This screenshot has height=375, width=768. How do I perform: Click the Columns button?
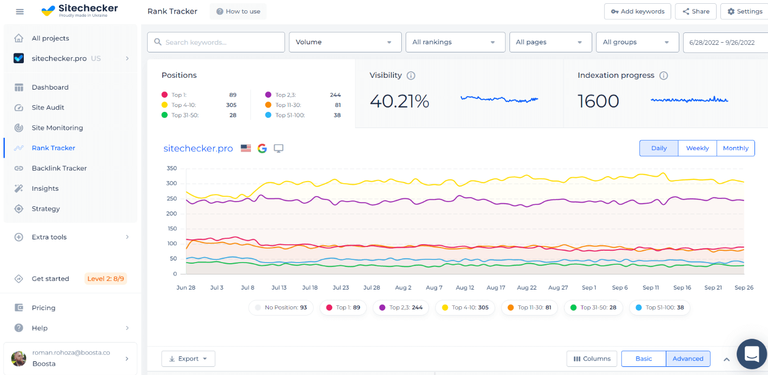(x=592, y=359)
